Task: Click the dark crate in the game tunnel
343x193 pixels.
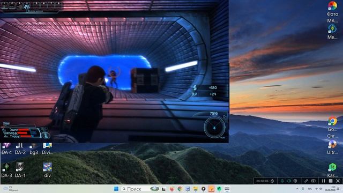Action: pyautogui.click(x=145, y=80)
